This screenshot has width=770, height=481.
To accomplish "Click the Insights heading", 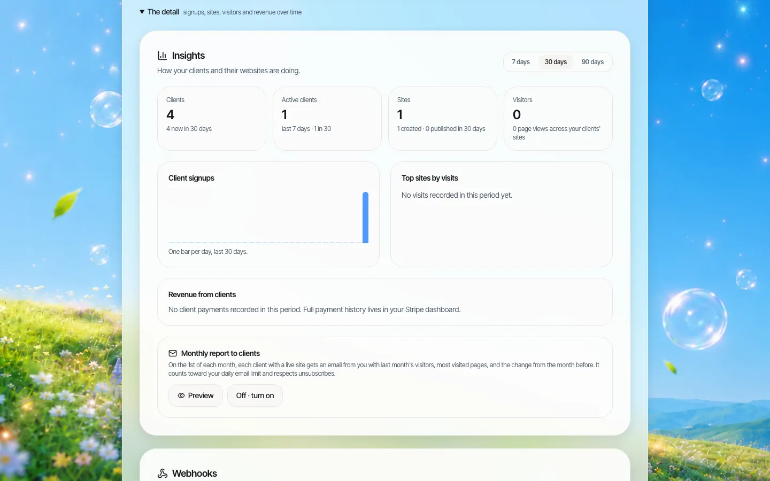I will coord(188,56).
